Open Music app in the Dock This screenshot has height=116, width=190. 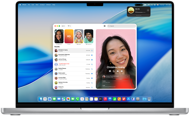click(105, 99)
